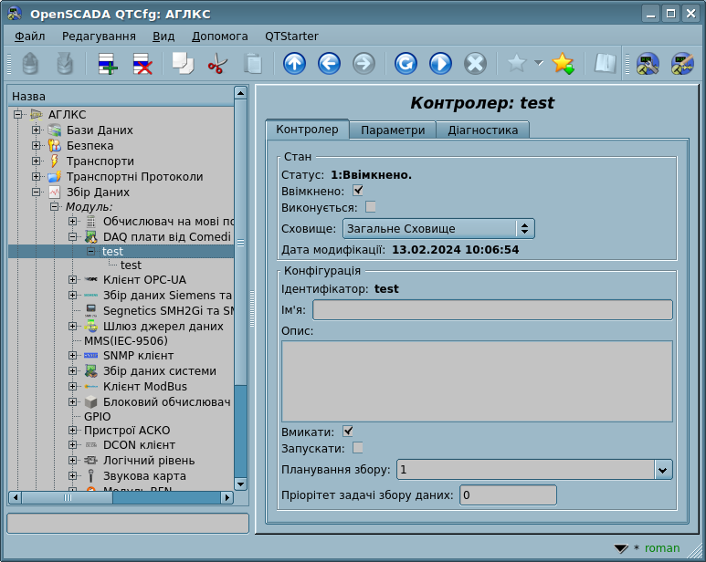
Task: Click the delete item toolbar icon
Action: tap(142, 64)
